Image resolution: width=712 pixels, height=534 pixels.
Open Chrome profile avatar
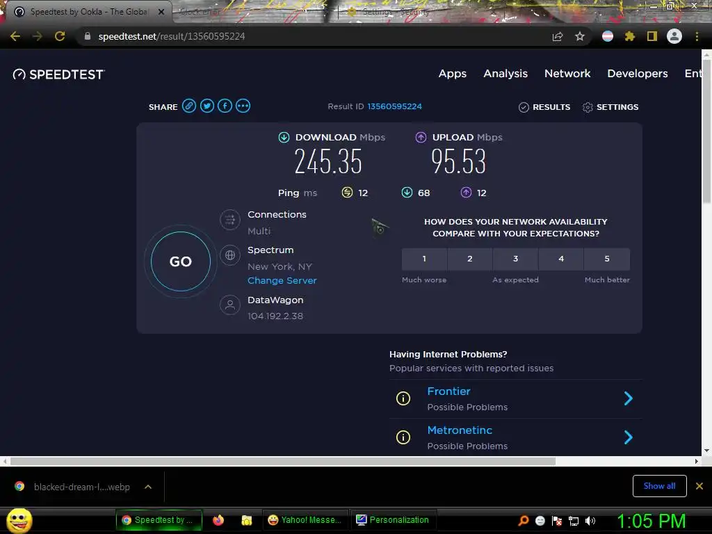[674, 36]
